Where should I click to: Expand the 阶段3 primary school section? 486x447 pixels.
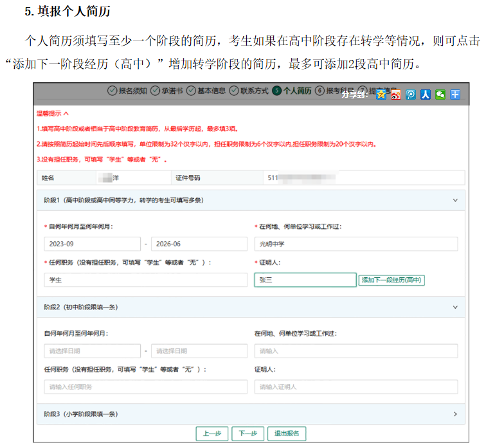[x=455, y=414]
